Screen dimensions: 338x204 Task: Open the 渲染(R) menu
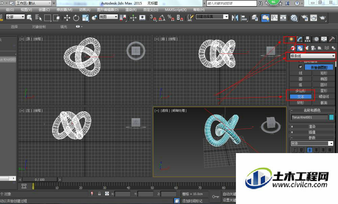click(x=131, y=10)
